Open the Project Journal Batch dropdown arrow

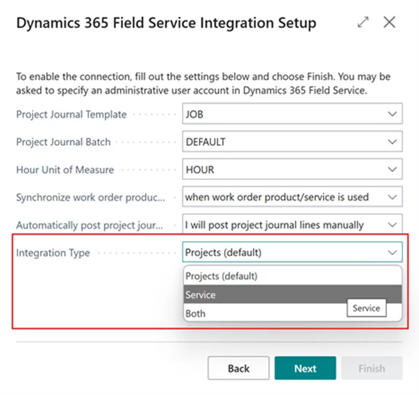pyautogui.click(x=392, y=142)
